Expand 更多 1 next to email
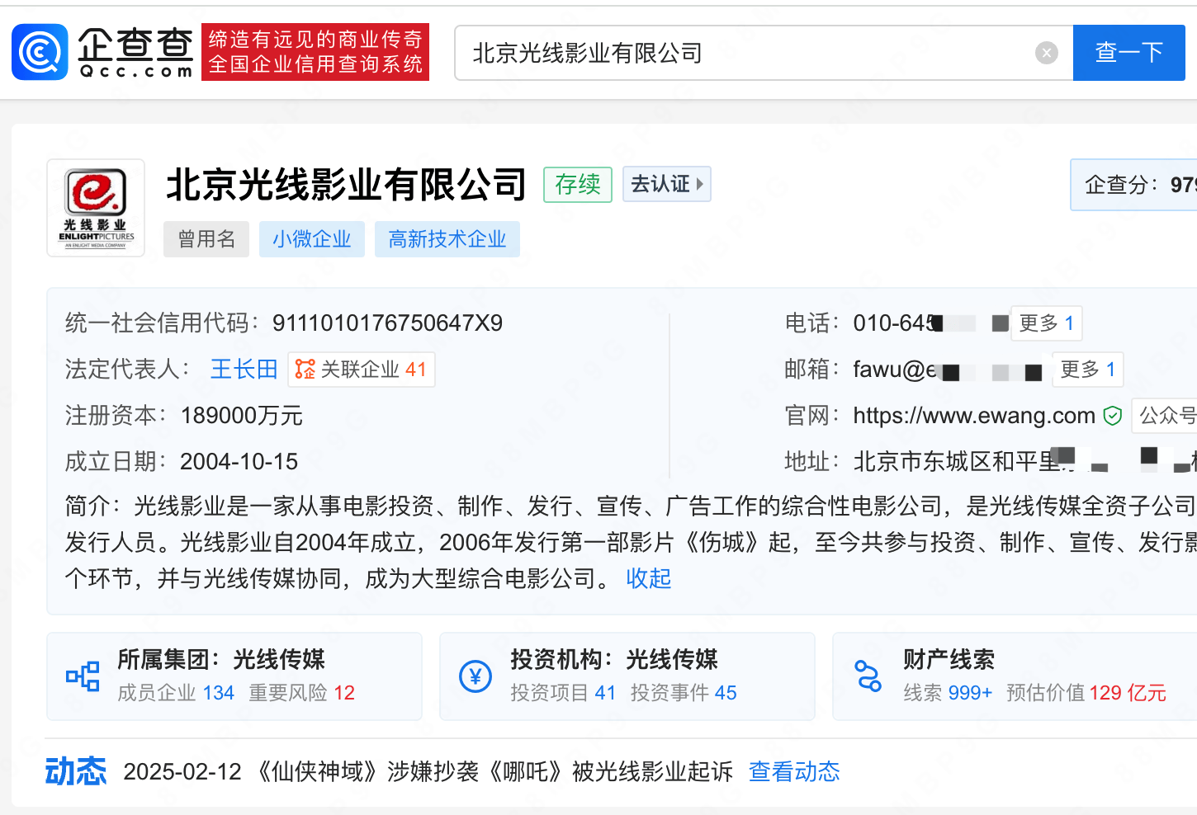The height and width of the screenshot is (815, 1197). (1087, 370)
